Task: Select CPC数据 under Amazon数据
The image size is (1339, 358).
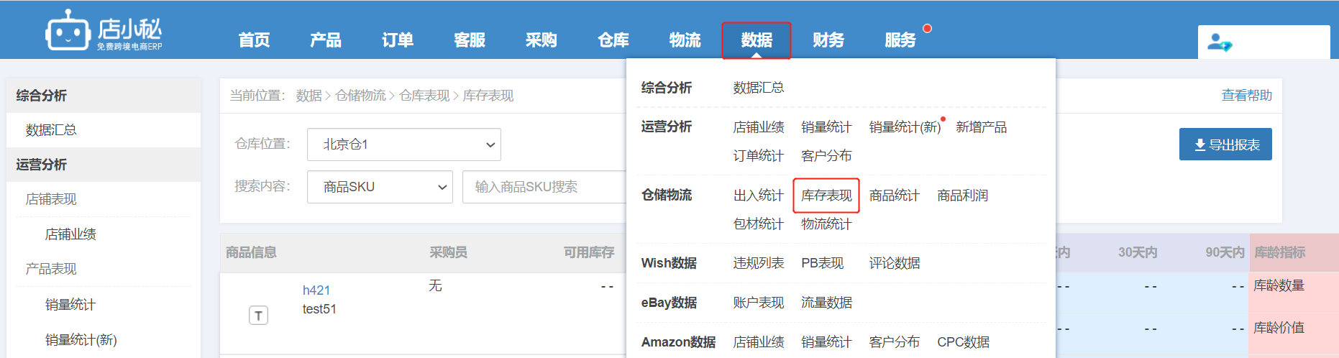Action: coord(964,342)
